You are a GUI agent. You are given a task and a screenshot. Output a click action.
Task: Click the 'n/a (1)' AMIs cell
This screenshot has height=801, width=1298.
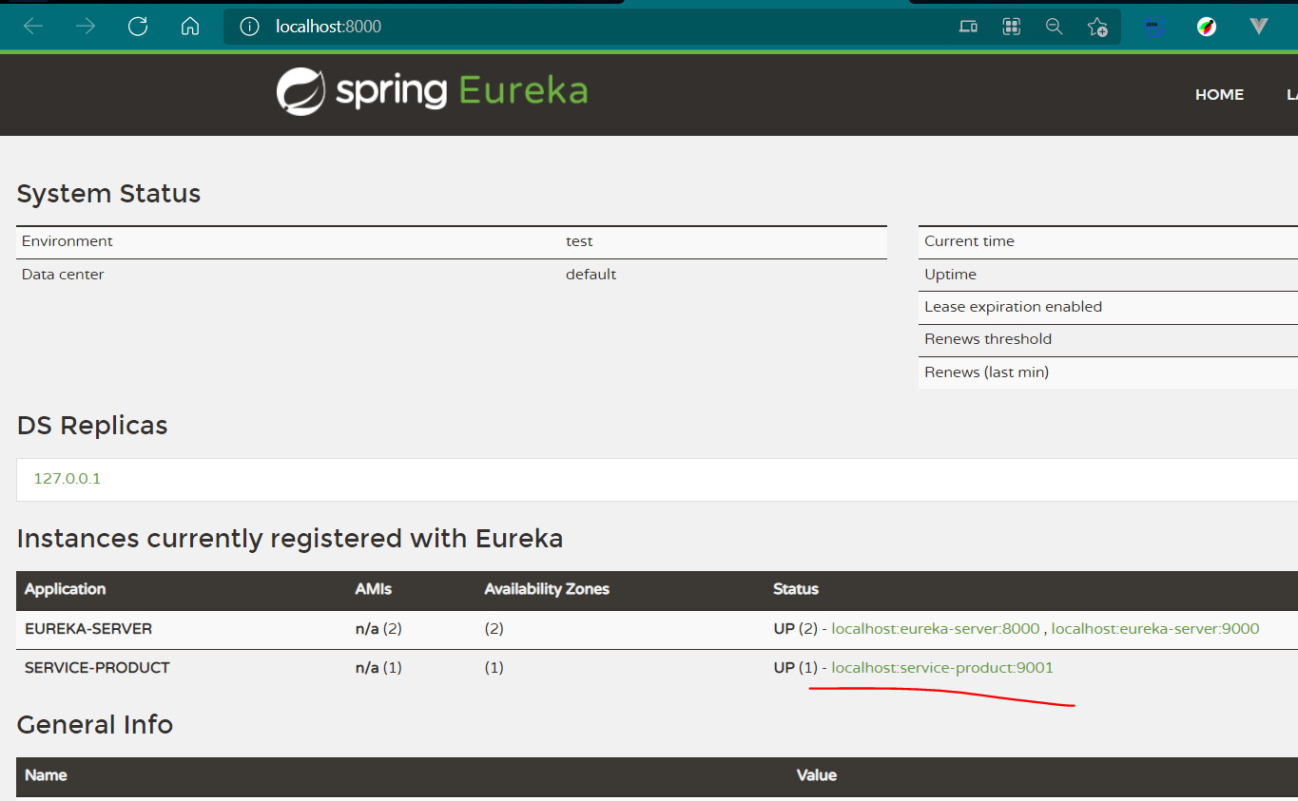point(378,668)
